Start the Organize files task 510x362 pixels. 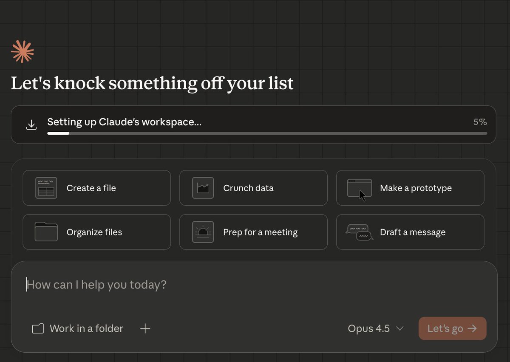tap(96, 232)
